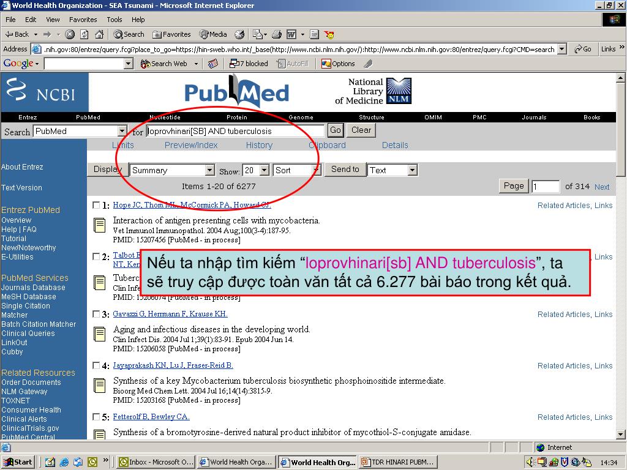Open the Show 20 items dropdown

[x=265, y=170]
